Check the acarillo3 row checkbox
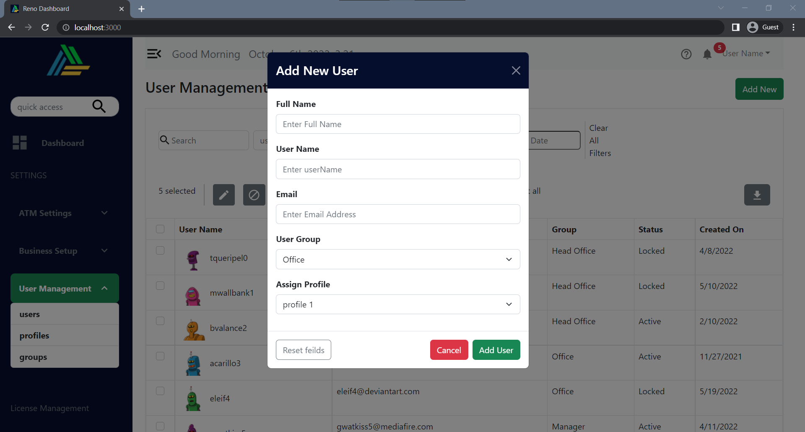Viewport: 805px width, 432px height. click(160, 356)
